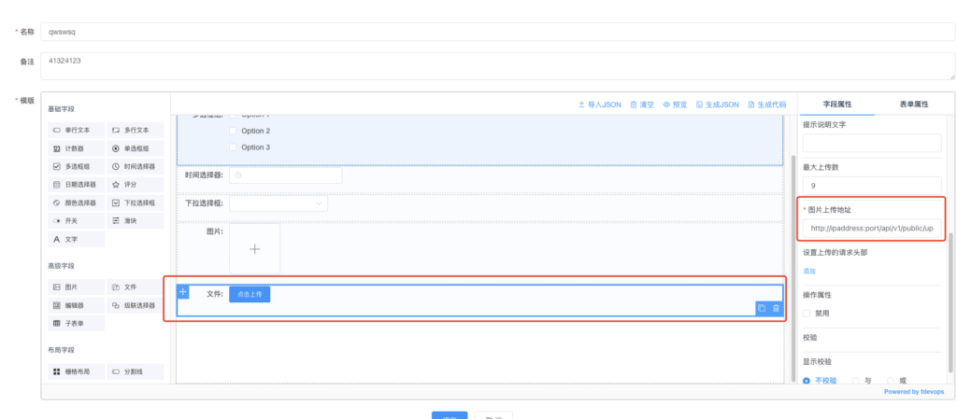Open the 下拉选择框 dropdown in canvas
The image size is (957, 419).
click(x=279, y=203)
